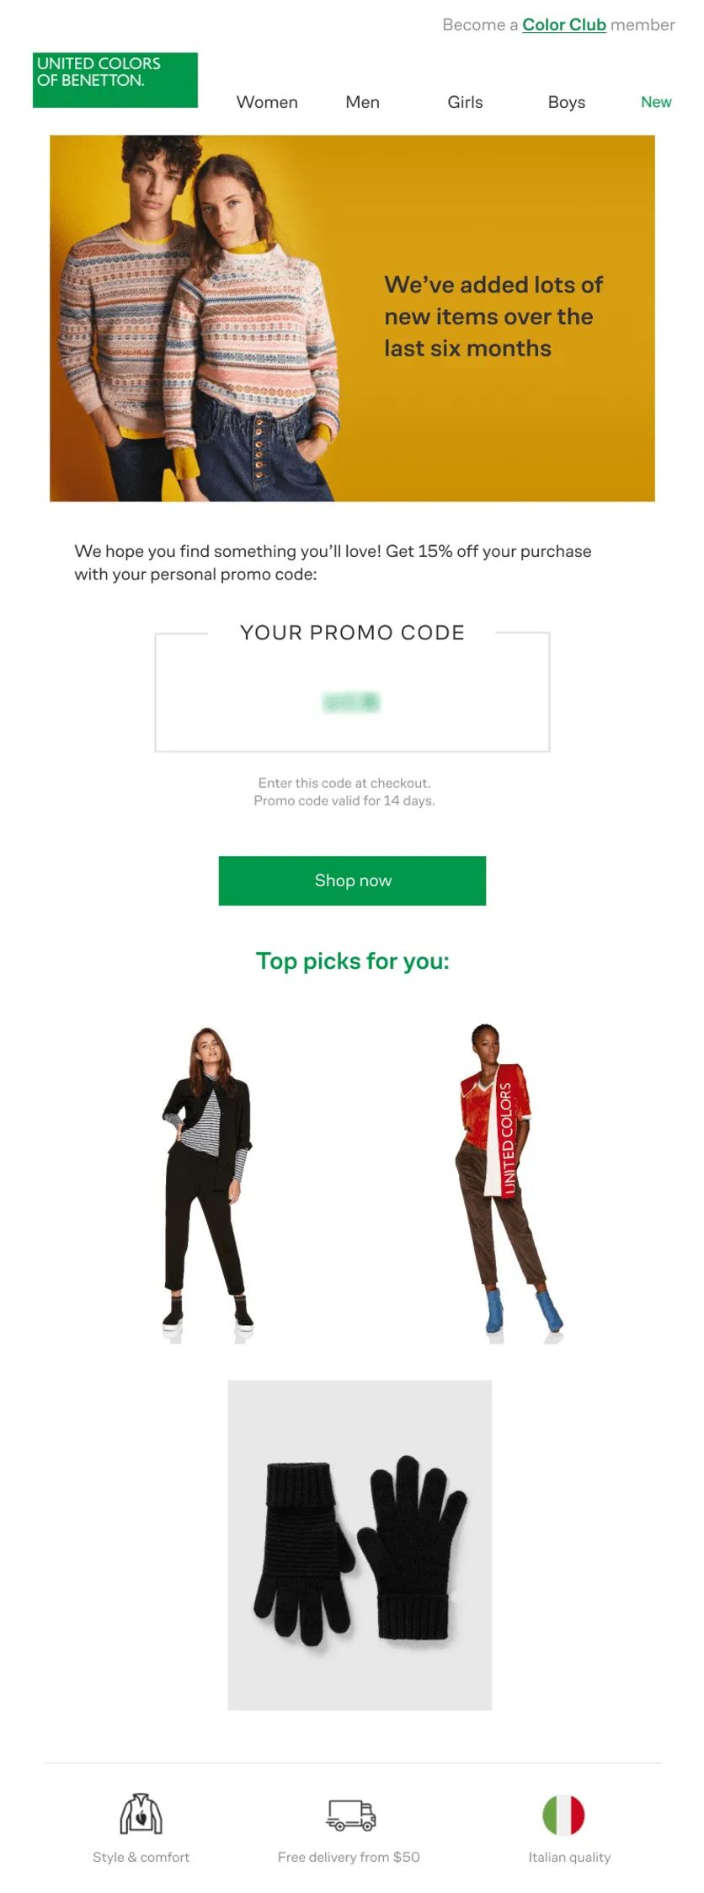Screen dimensions: 704x1893
Task: Open the New arrivals link
Action: point(656,102)
